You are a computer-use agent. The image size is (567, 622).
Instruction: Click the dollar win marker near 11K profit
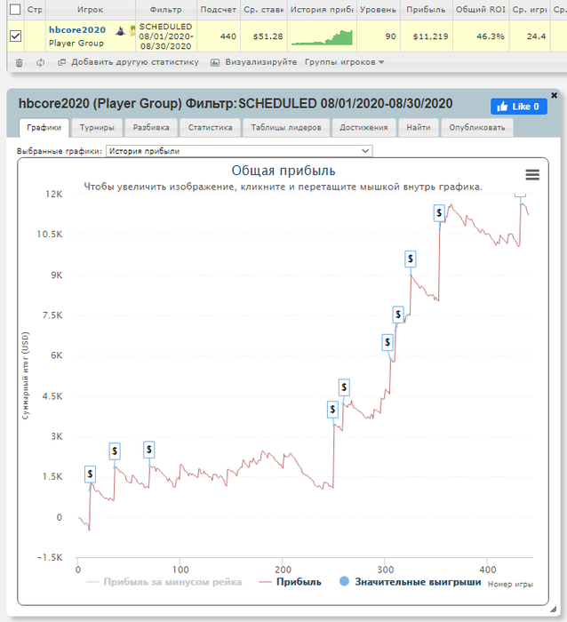(x=439, y=213)
